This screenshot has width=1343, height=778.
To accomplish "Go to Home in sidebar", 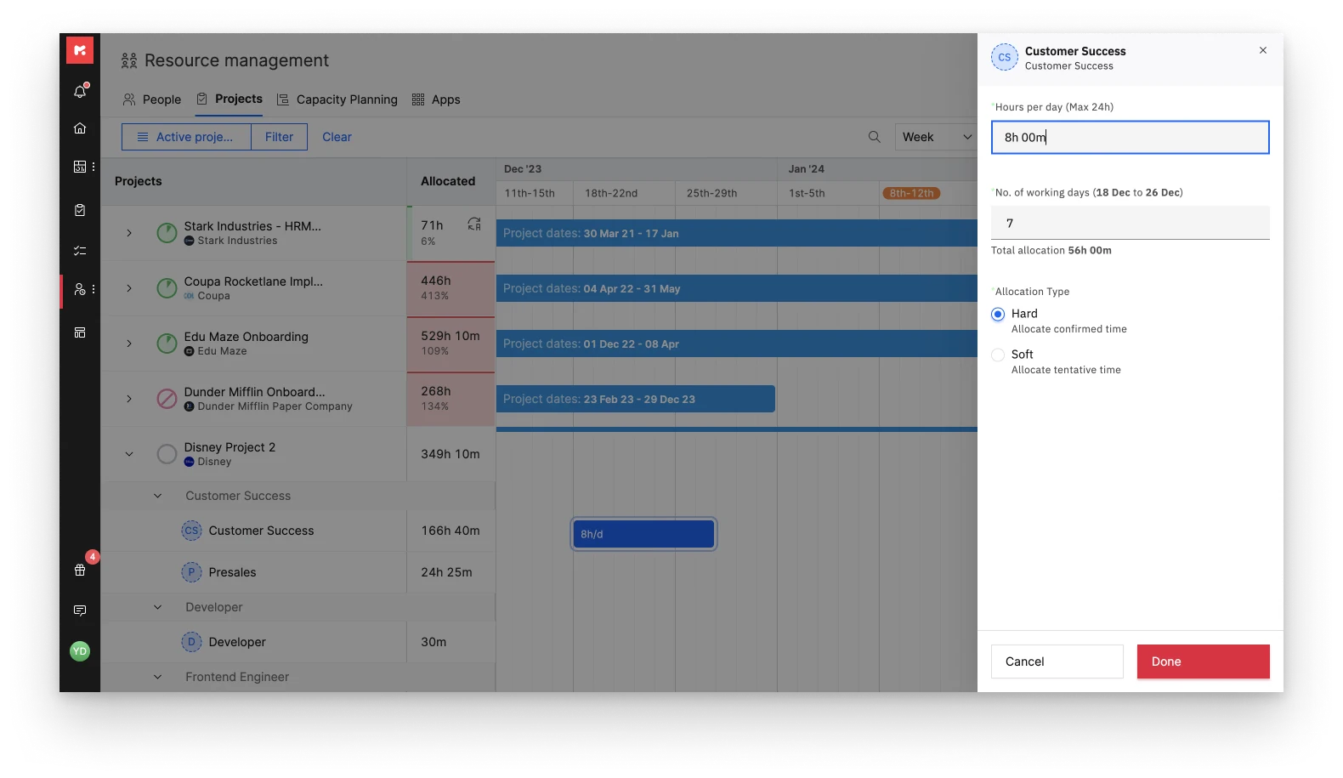I will coord(80,128).
